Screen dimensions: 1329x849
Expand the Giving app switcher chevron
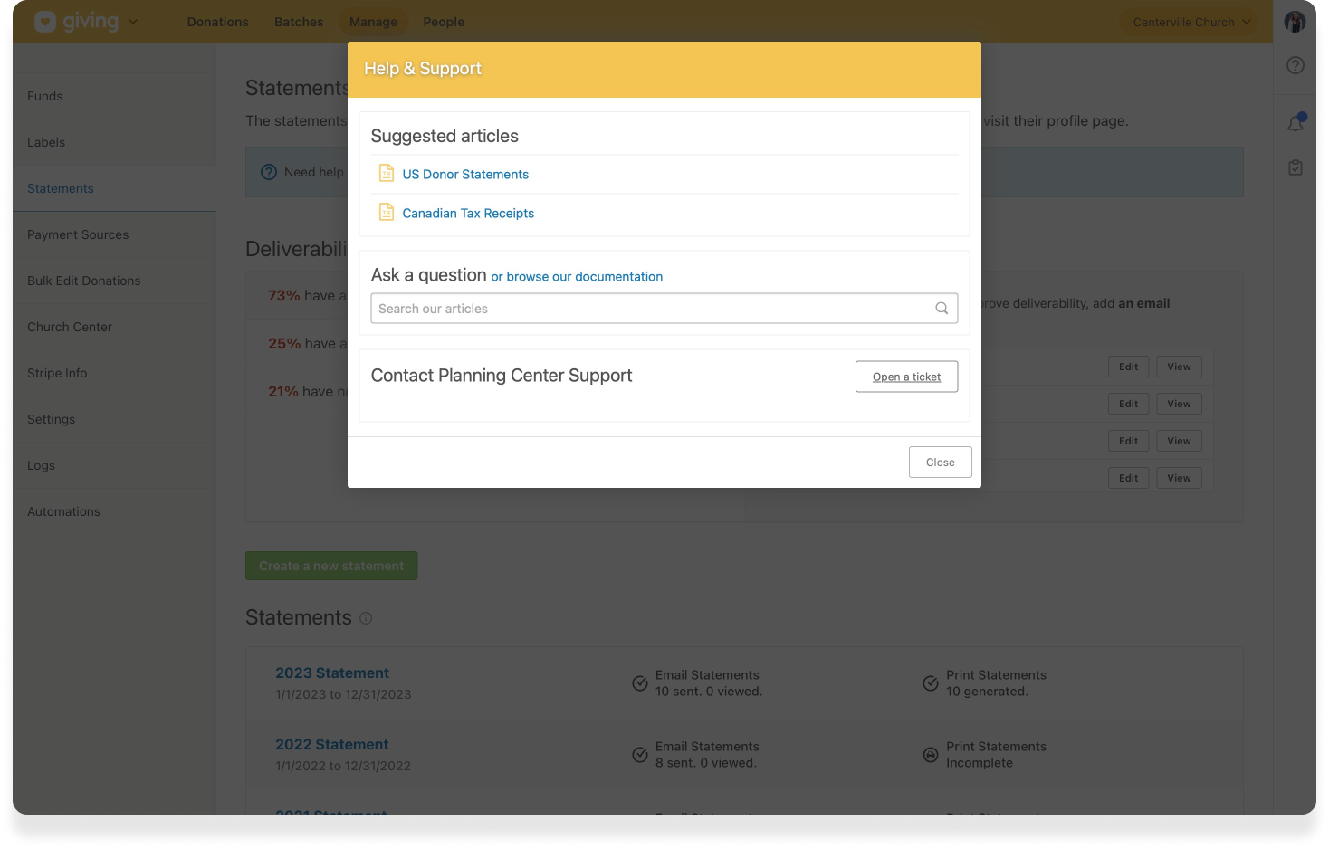pyautogui.click(x=133, y=22)
